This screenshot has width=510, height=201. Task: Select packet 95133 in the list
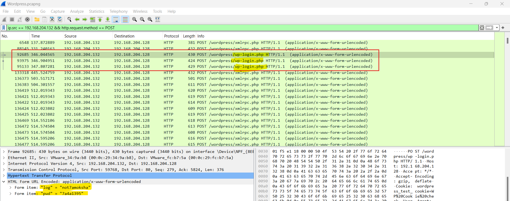pos(247,66)
